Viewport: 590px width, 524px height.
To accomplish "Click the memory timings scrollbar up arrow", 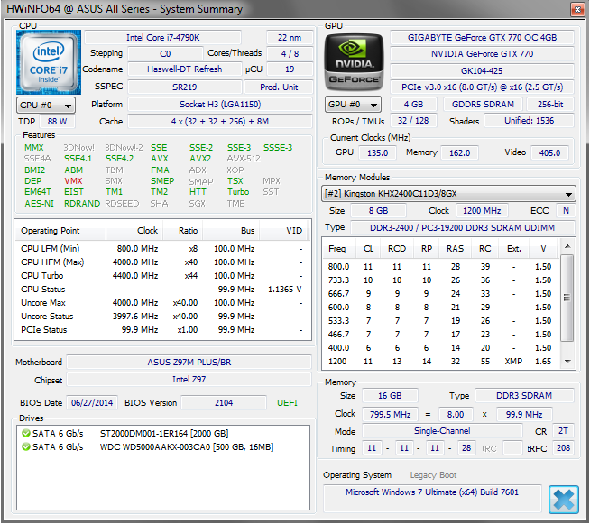I will [x=567, y=244].
